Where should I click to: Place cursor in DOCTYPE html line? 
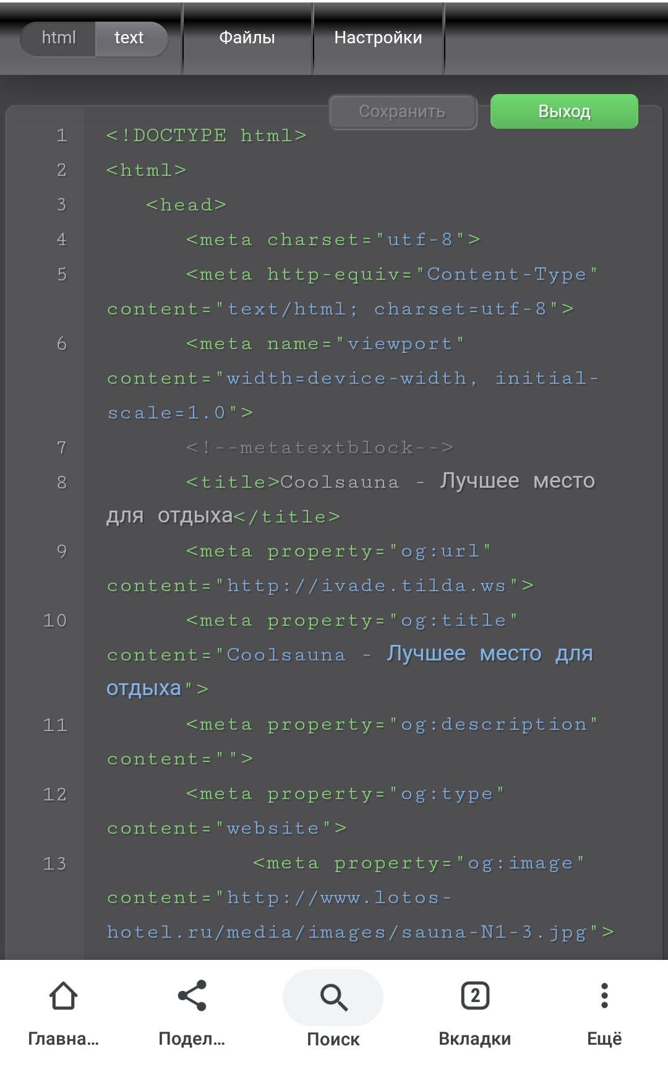pyautogui.click(x=206, y=136)
